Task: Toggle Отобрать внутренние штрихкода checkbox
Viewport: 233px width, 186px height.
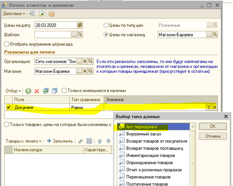Action: pos(7,44)
